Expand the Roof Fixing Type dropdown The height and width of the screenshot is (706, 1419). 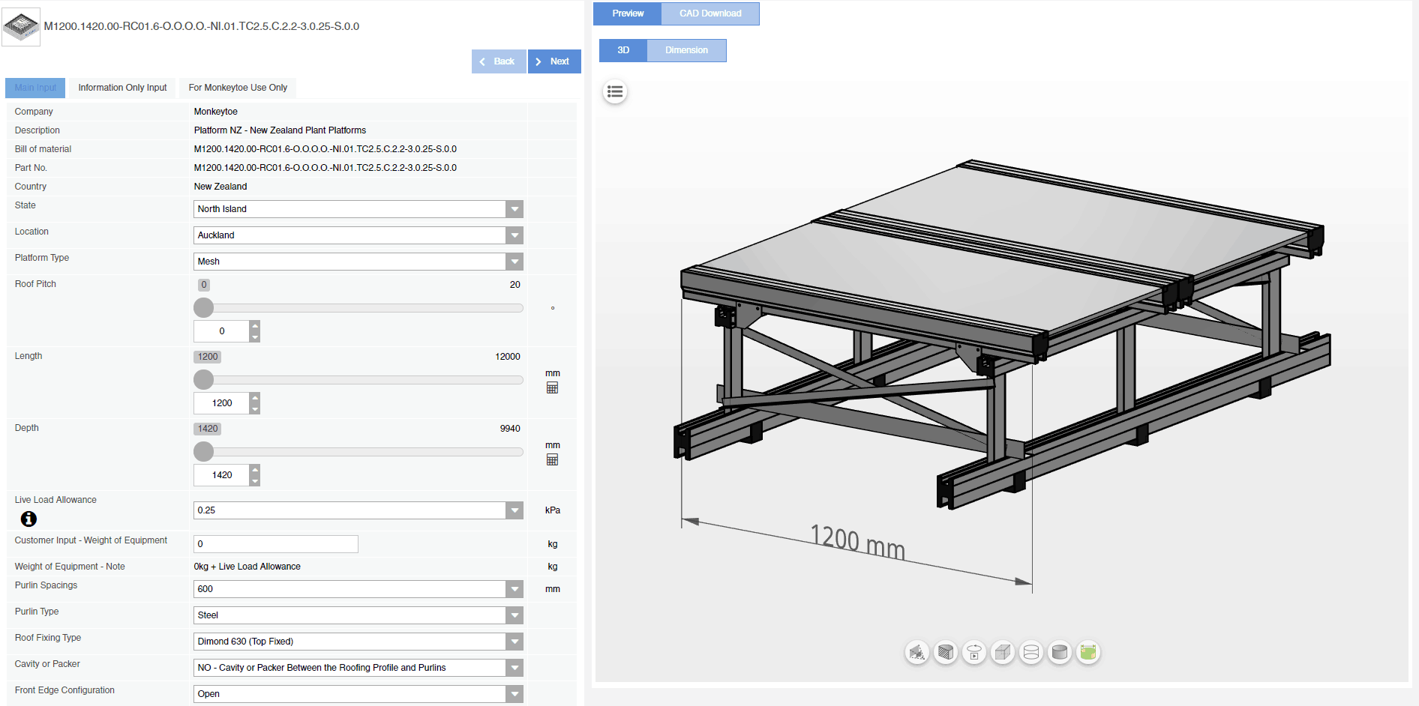(514, 642)
